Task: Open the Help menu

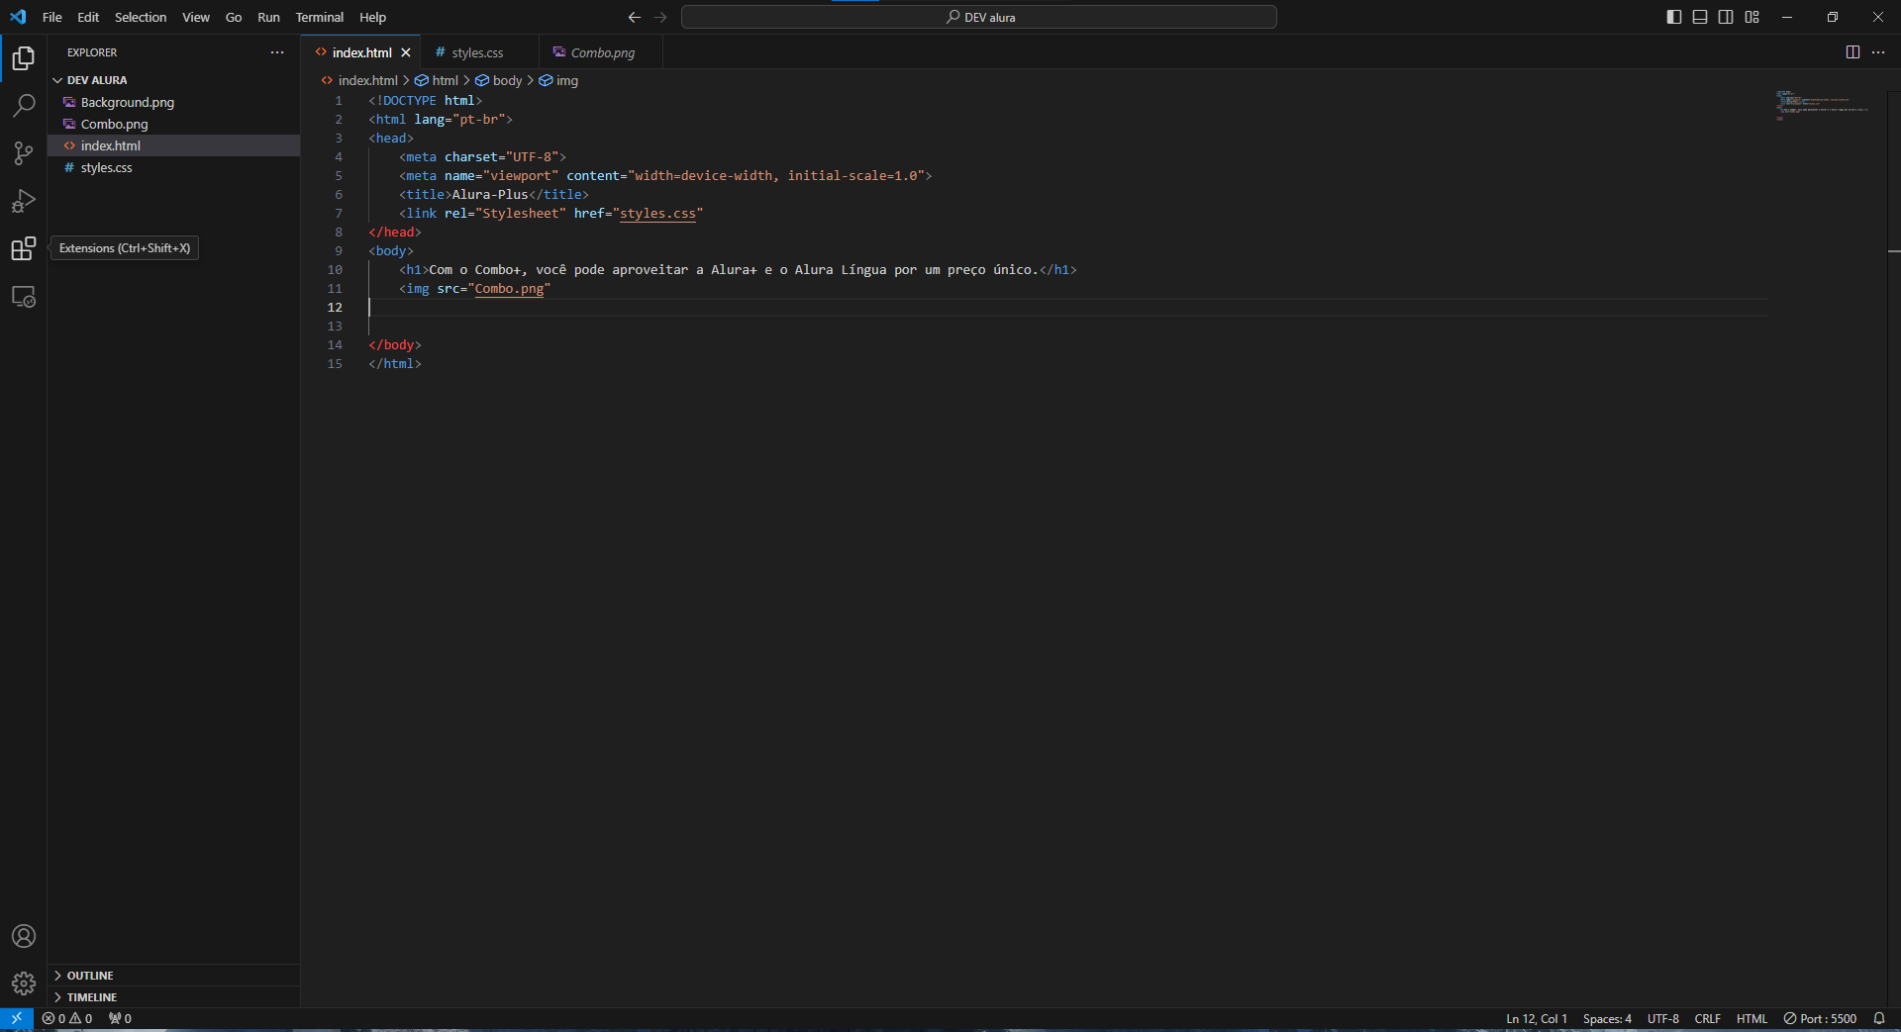Action: pos(372,17)
